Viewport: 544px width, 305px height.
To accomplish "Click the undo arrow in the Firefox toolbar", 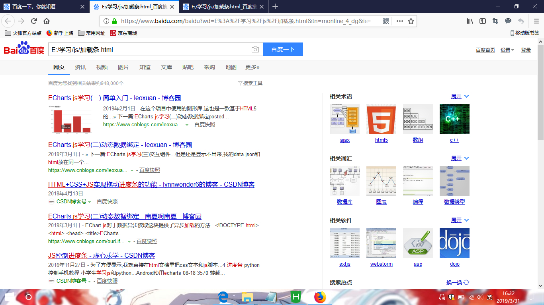I will tap(521, 21).
